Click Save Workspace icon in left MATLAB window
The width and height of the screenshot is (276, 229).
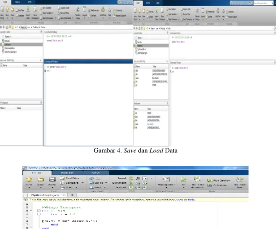35,9
